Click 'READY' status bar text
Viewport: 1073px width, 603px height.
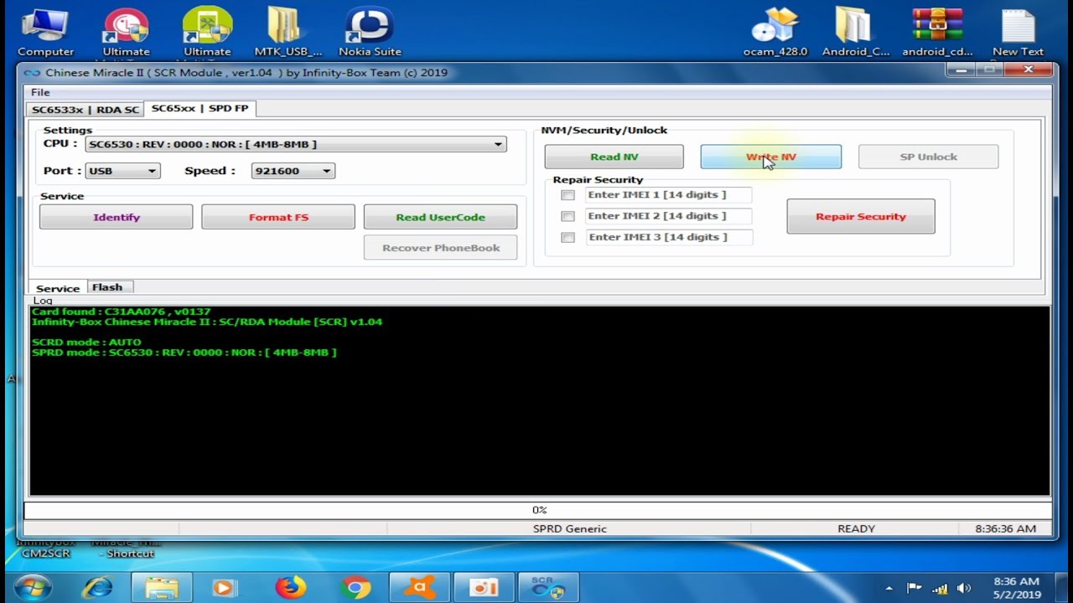(x=856, y=528)
